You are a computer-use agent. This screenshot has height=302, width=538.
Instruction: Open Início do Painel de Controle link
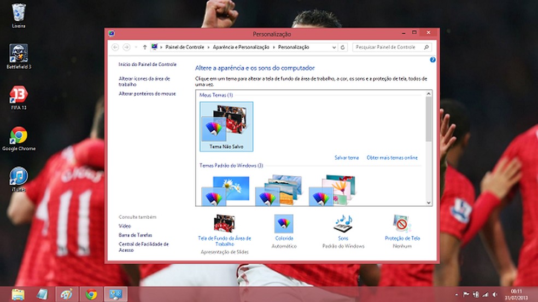tap(147, 64)
